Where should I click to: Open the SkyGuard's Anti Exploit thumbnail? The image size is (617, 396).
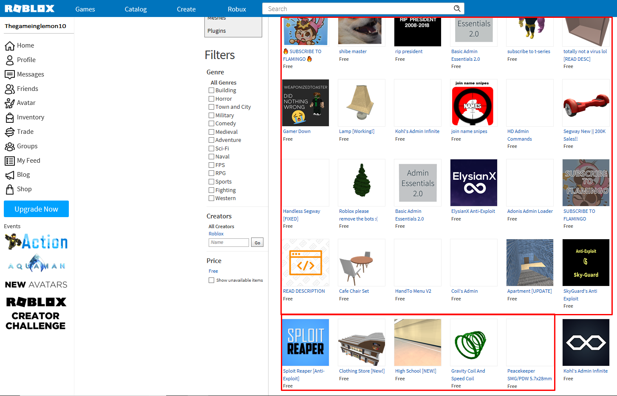click(586, 263)
